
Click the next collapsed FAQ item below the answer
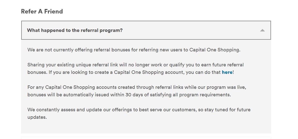click(146, 138)
